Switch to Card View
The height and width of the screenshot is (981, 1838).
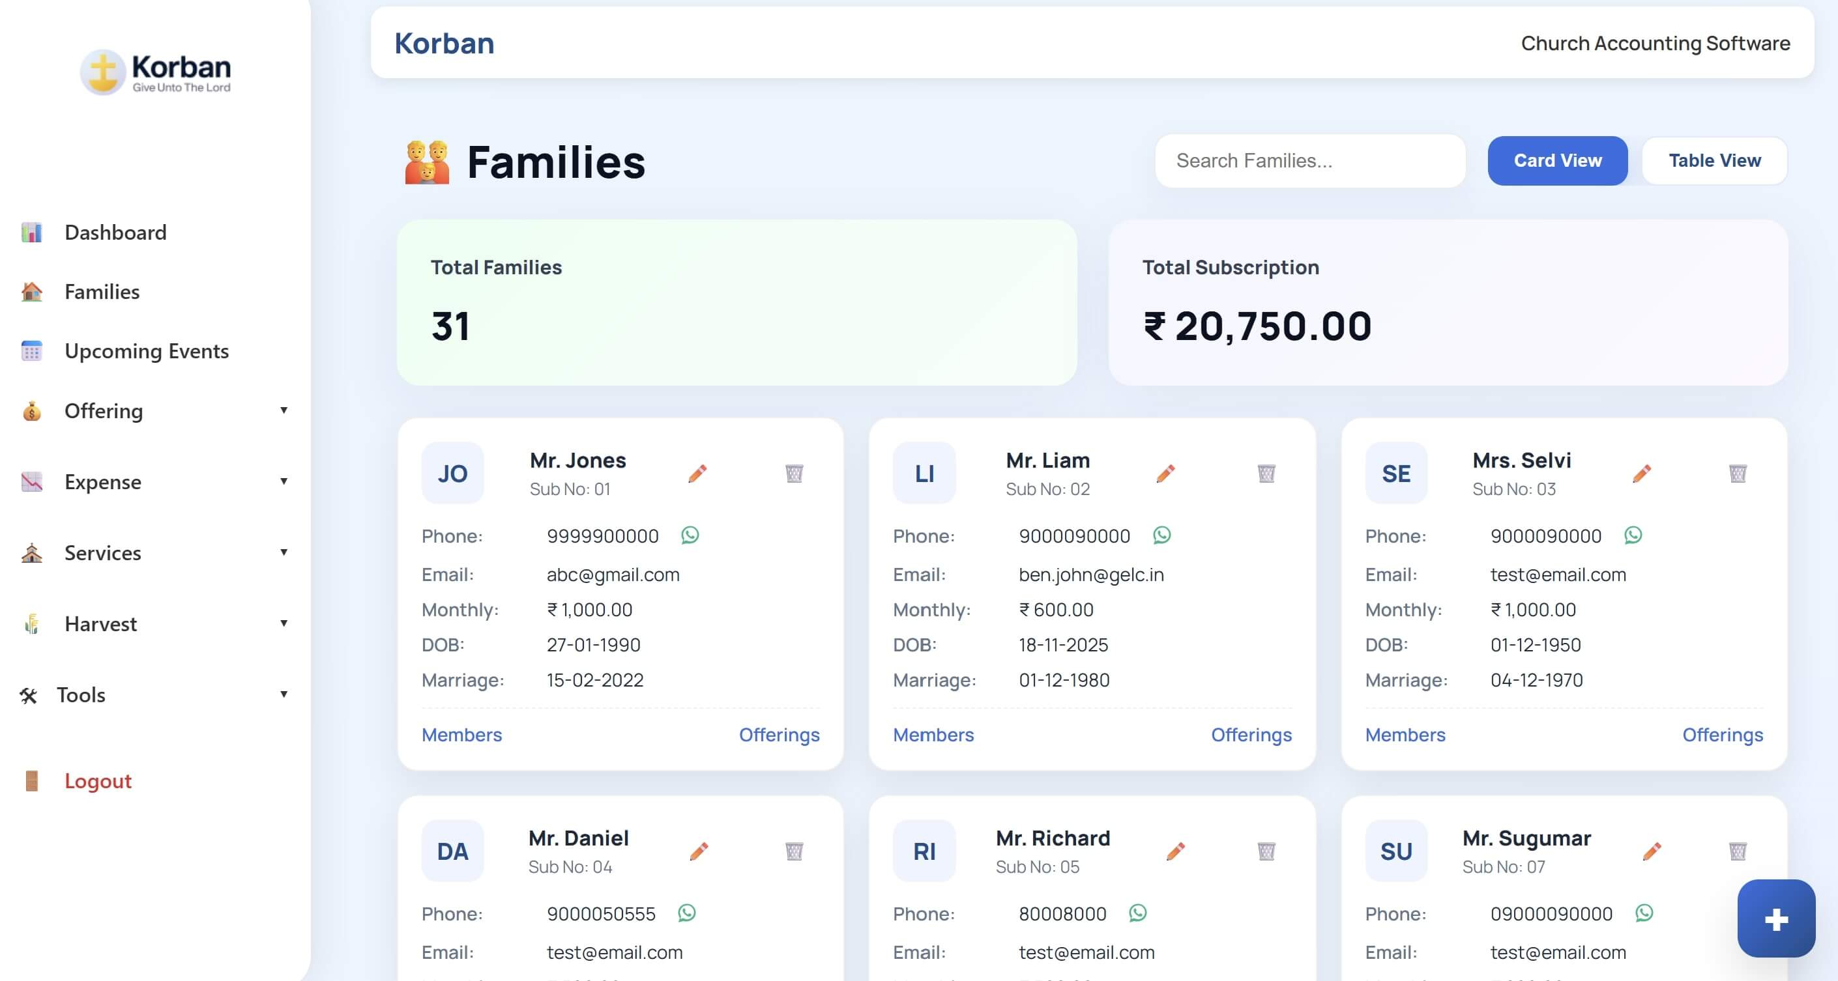[1558, 161]
